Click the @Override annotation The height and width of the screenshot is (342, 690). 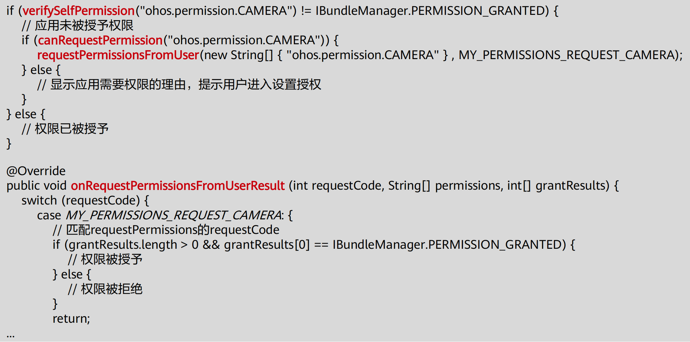[36, 171]
